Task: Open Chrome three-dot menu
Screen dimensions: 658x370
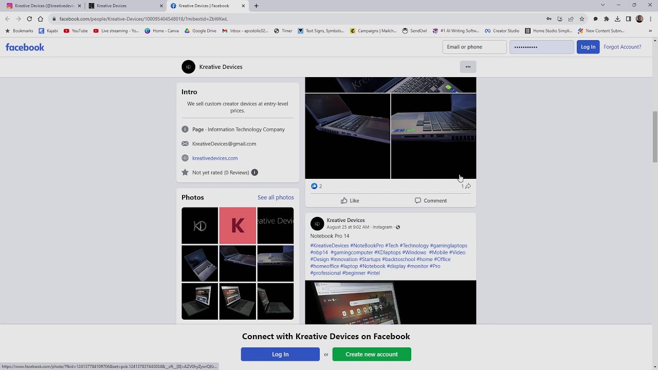Action: (x=650, y=19)
